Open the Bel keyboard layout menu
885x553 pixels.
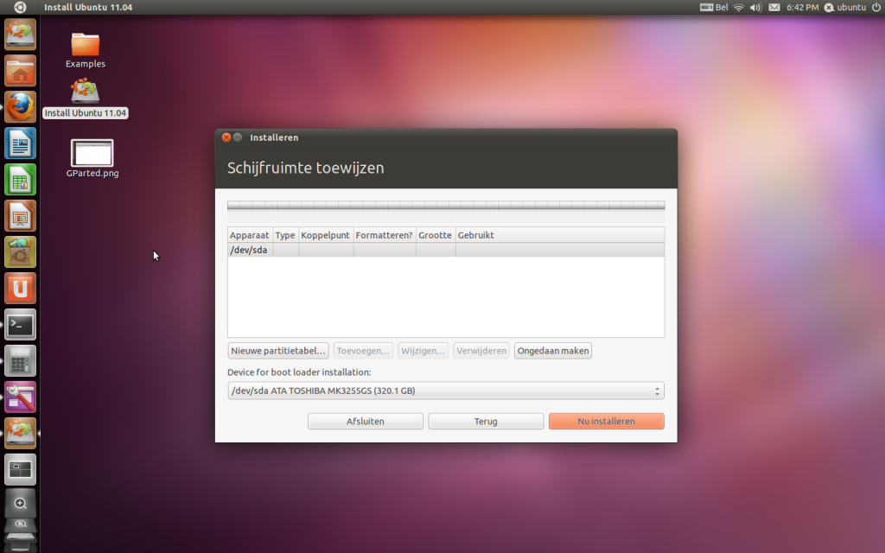(713, 7)
